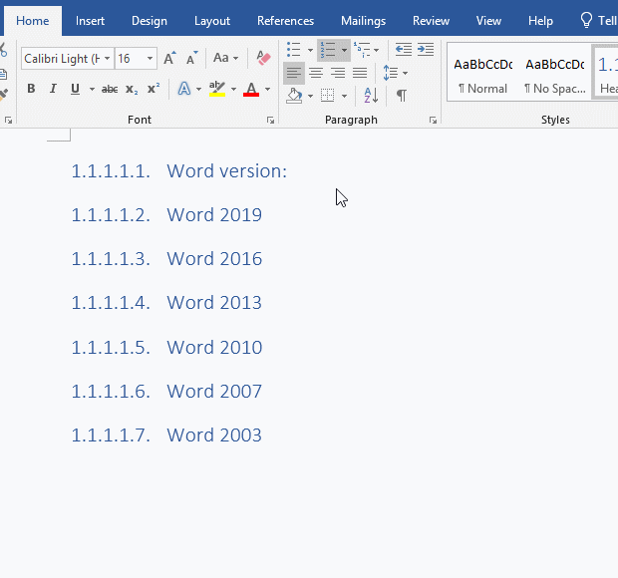This screenshot has height=578, width=618.
Task: Expand Highlight Color dropdown arrow
Action: pos(233,89)
